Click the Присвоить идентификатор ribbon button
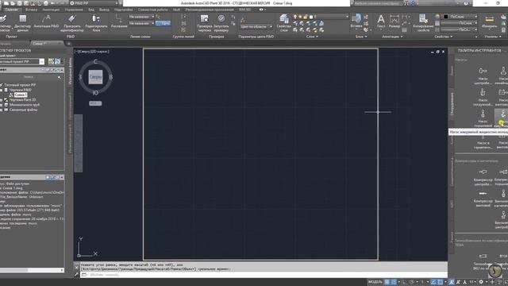This screenshot has width=508, height=286. (72, 23)
